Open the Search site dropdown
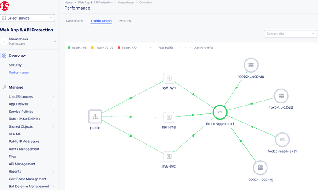318x190 pixels. click(x=290, y=34)
